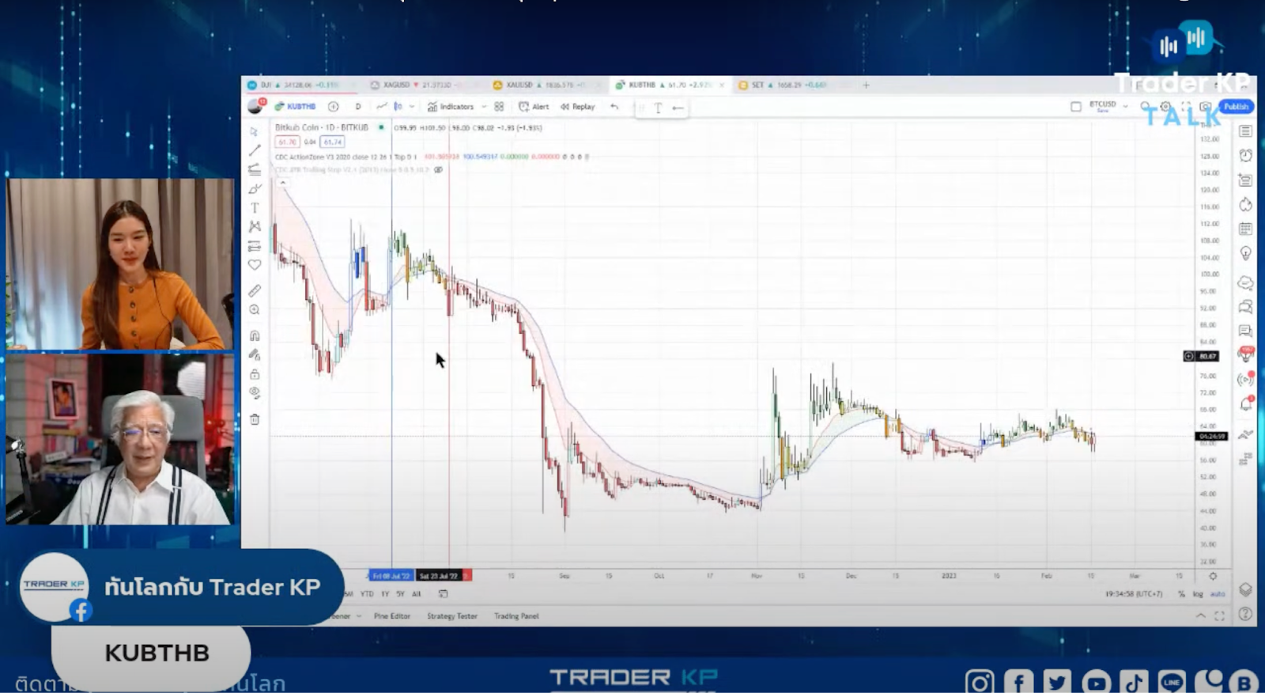Click the blue Publish button
Viewport: 1265px width, 693px height.
(1236, 107)
